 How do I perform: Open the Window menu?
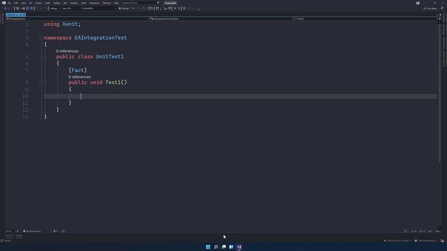pos(107,3)
